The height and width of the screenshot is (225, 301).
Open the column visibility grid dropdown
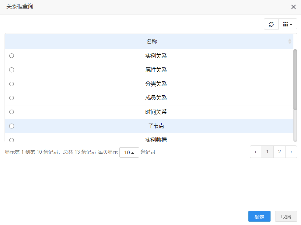point(288,24)
